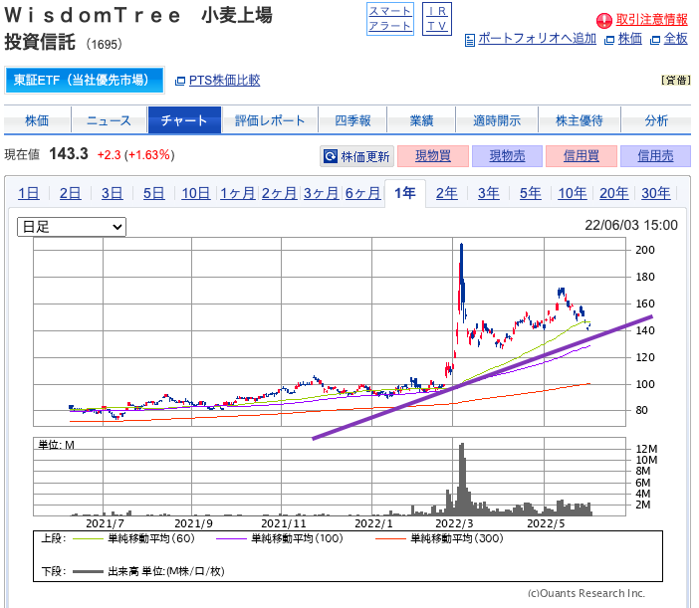Select the 10年 chart period
699x608 pixels.
click(573, 193)
